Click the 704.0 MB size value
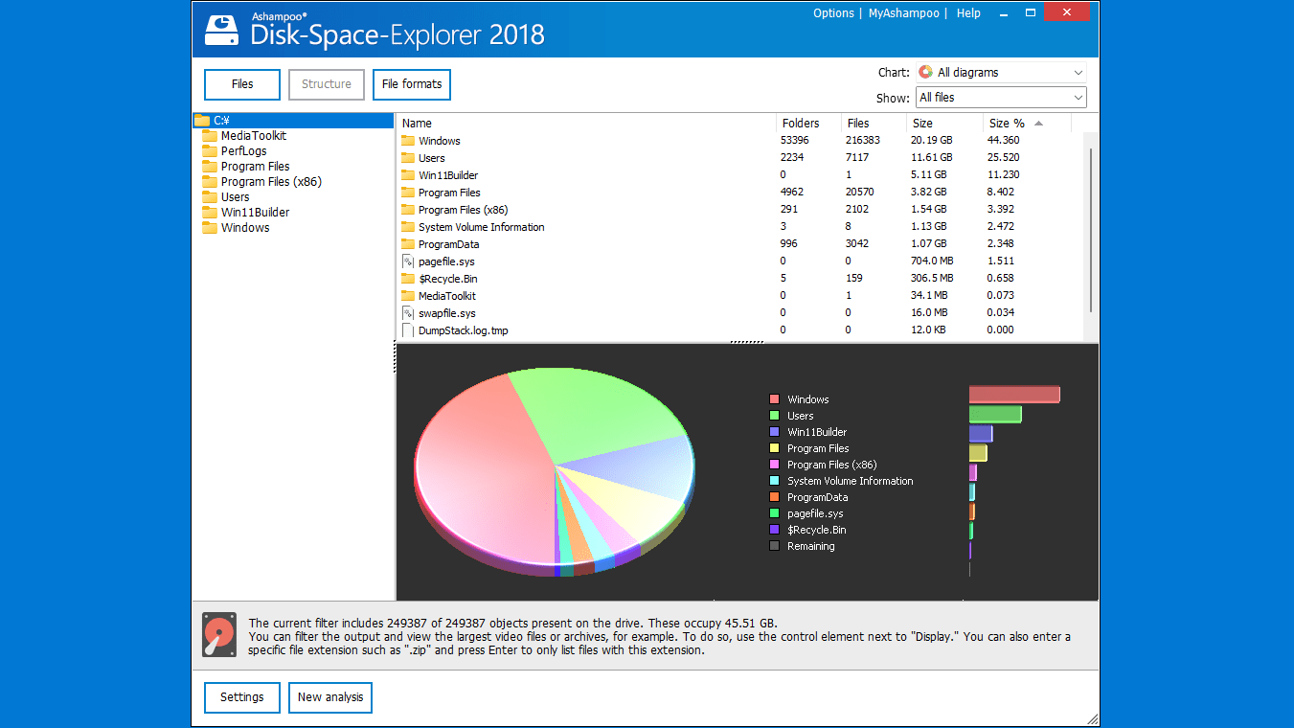Viewport: 1294px width, 728px height. (x=933, y=262)
